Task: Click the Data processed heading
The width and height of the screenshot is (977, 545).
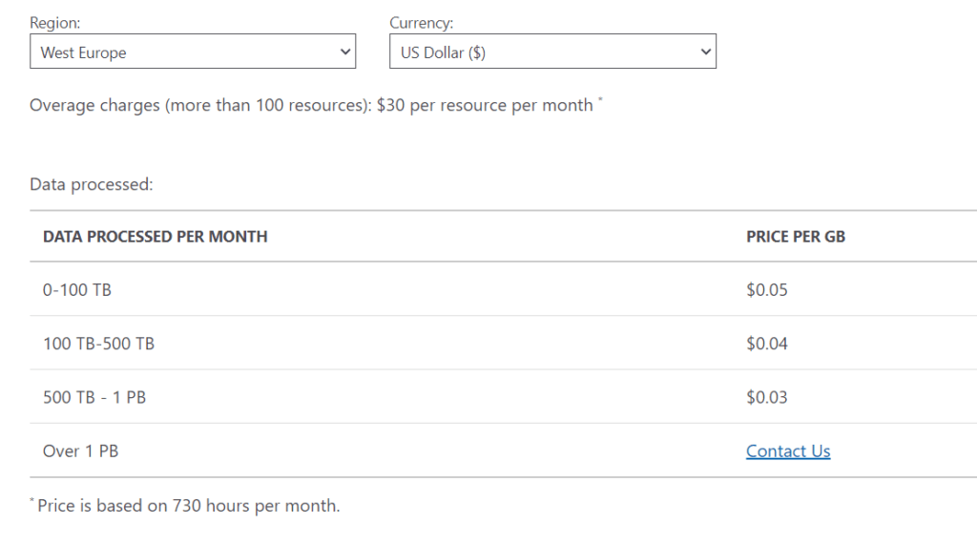Action: point(91,184)
